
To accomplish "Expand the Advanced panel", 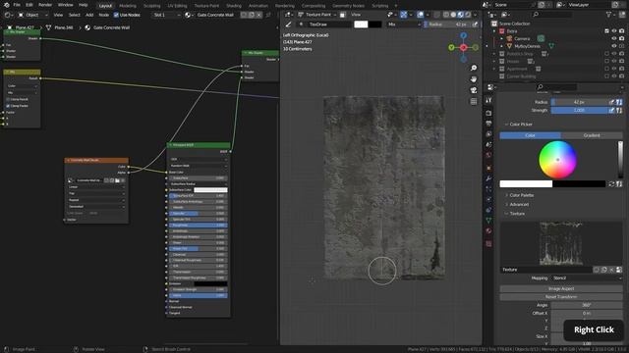I will point(519,205).
